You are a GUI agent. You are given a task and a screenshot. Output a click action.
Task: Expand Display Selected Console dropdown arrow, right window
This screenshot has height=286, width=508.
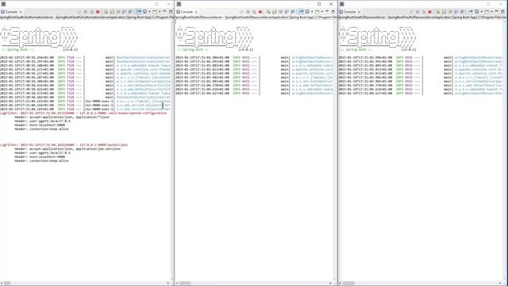pos(482,12)
